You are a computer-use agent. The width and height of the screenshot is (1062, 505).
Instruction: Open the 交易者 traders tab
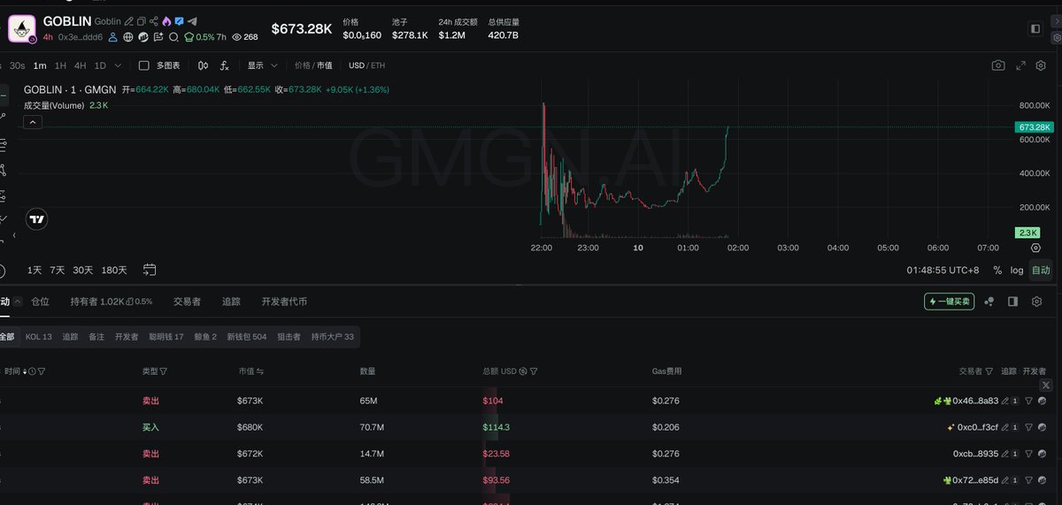coord(187,302)
